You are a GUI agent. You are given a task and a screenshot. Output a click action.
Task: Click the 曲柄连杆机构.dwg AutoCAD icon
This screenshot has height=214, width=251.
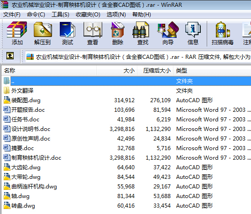click(x=7, y=186)
